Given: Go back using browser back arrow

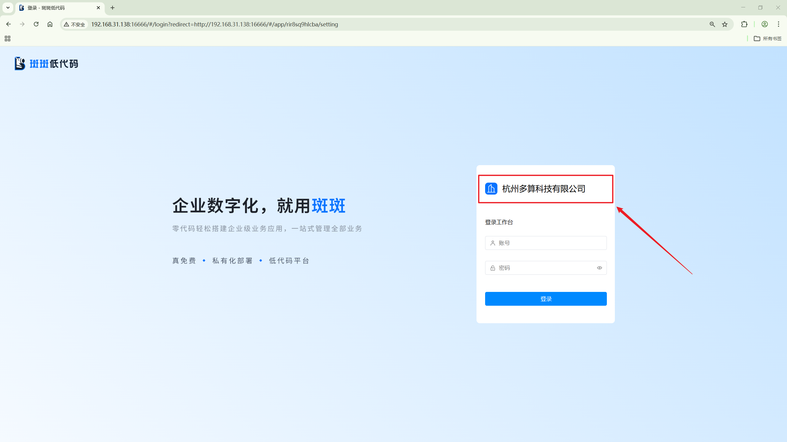Looking at the screenshot, I should [8, 24].
